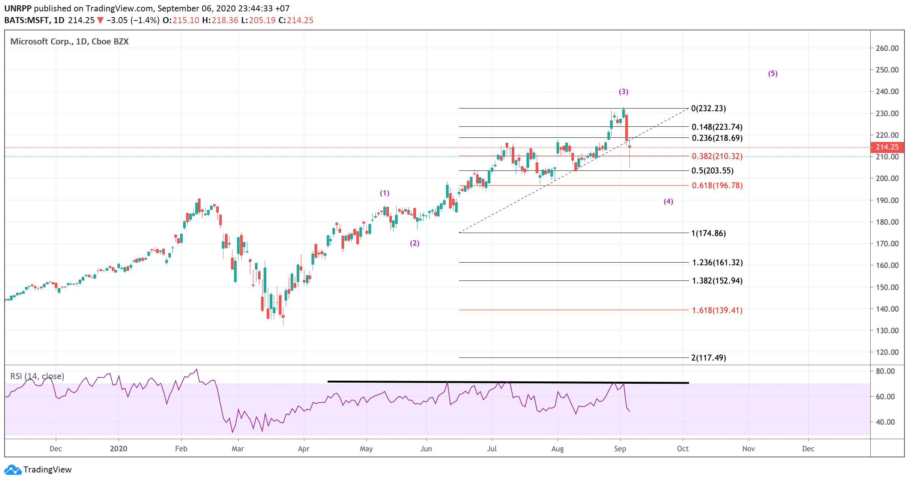The width and height of the screenshot is (909, 482).
Task: Click the Elliott wave (4) label
Action: [669, 201]
